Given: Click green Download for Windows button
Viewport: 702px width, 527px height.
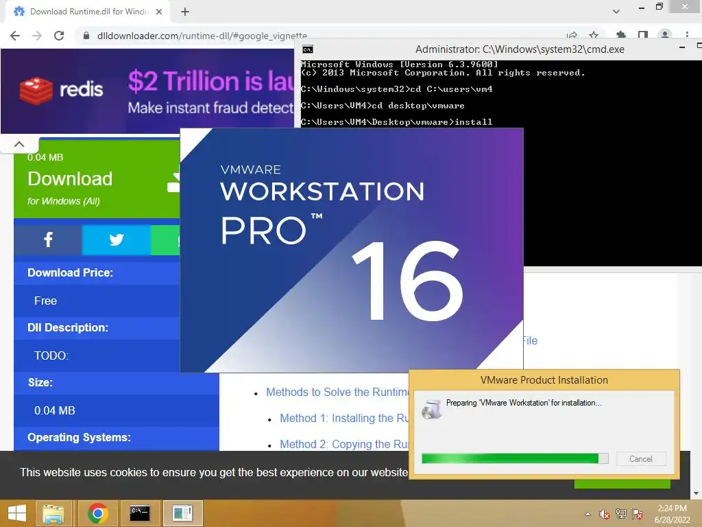Looking at the screenshot, I should [x=97, y=179].
